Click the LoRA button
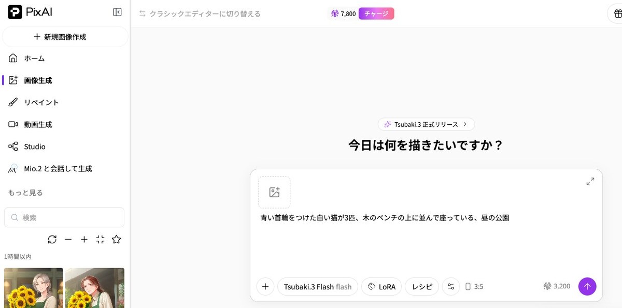 pos(381,286)
